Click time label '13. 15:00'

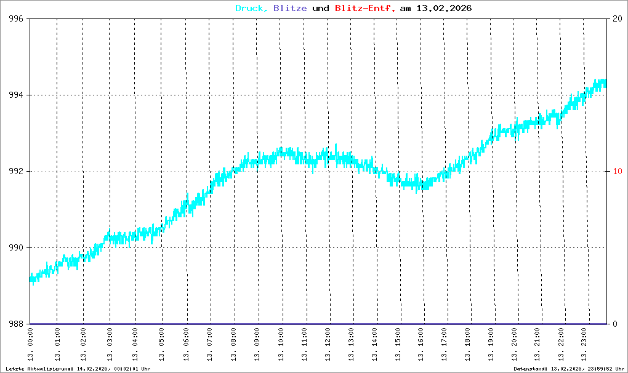398,344
